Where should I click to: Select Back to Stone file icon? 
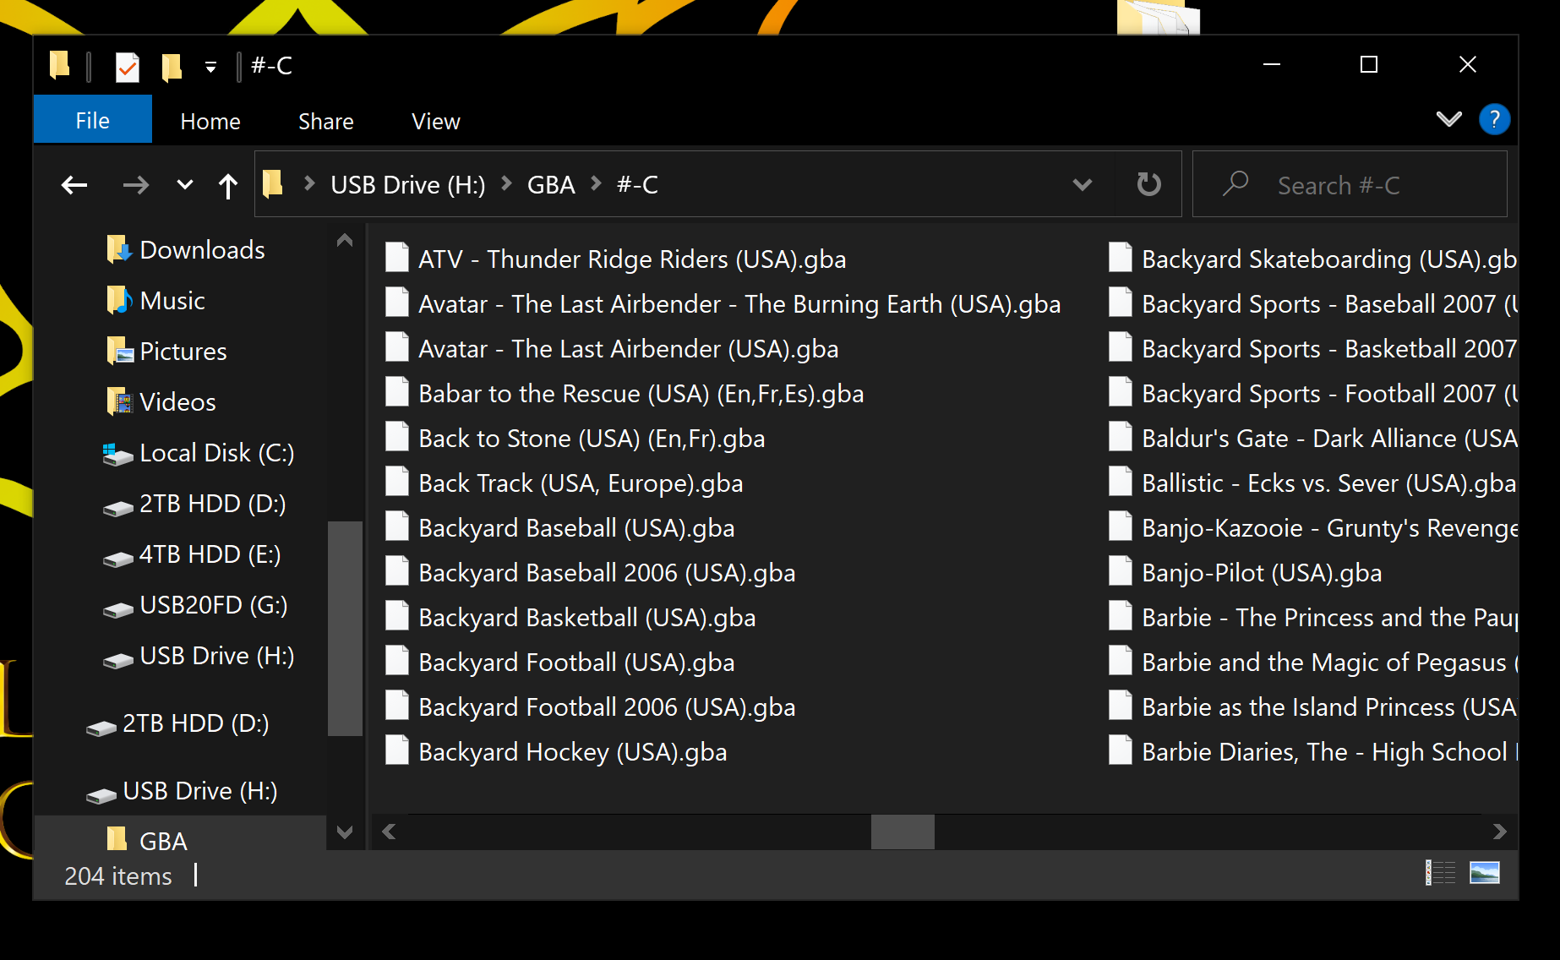[x=397, y=436]
